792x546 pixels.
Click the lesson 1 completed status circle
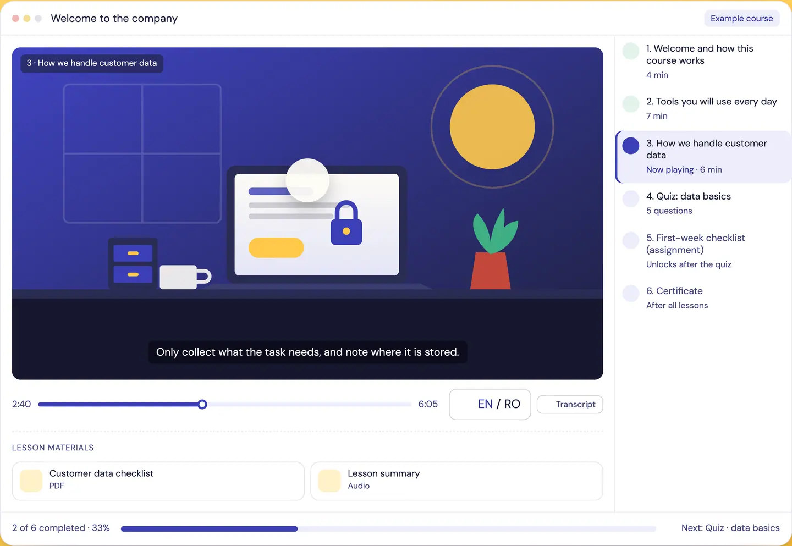click(630, 51)
